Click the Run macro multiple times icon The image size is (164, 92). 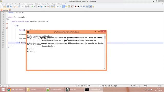click(x=84, y=7)
